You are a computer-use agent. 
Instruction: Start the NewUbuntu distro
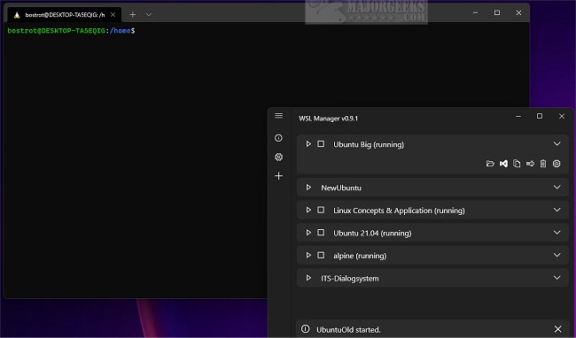pyautogui.click(x=308, y=188)
